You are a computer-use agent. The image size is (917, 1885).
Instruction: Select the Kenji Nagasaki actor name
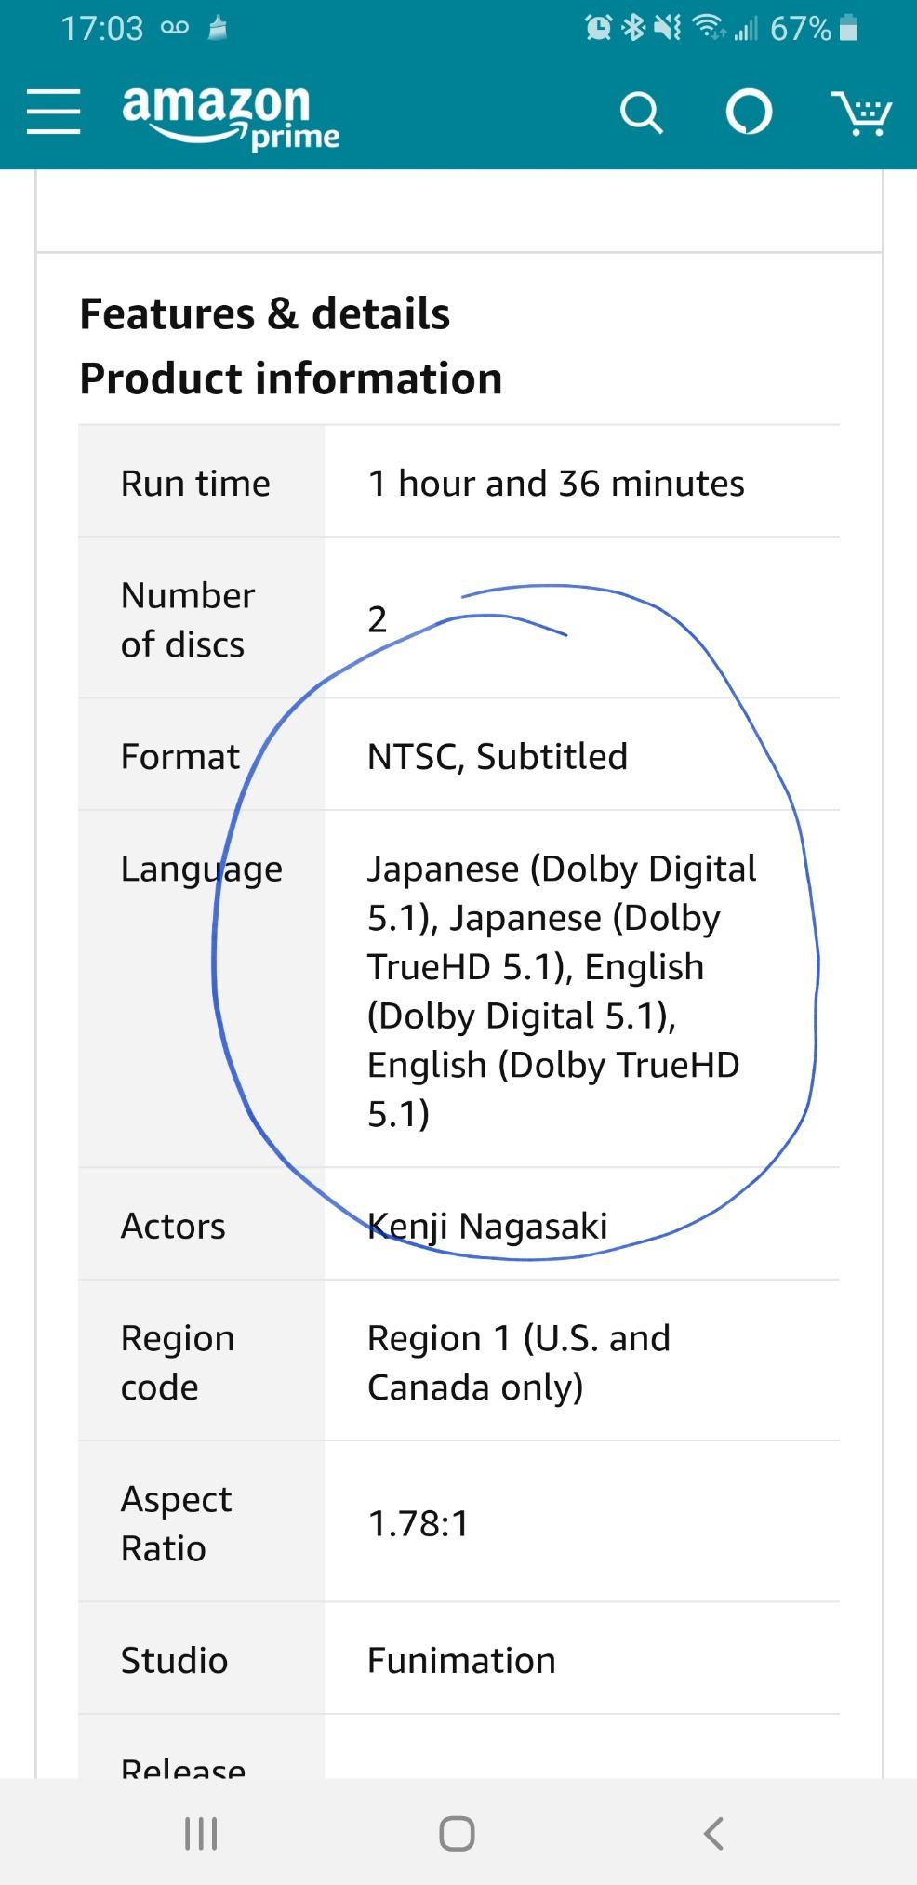click(487, 1226)
